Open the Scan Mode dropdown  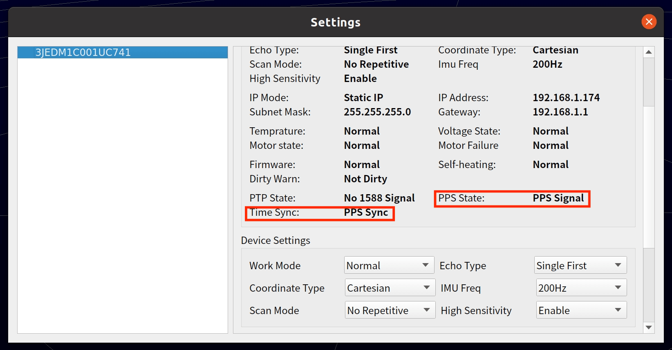pos(390,310)
